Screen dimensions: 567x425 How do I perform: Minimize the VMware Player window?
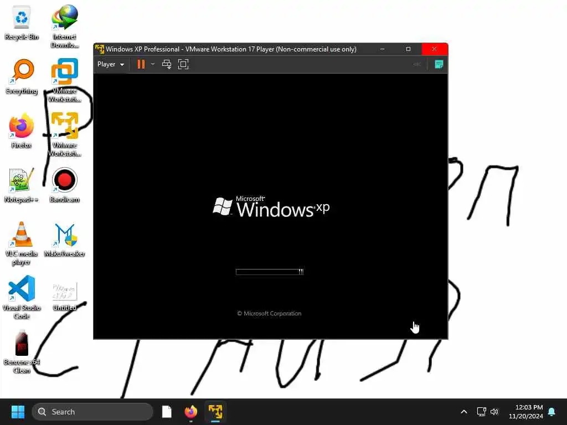[x=382, y=49]
